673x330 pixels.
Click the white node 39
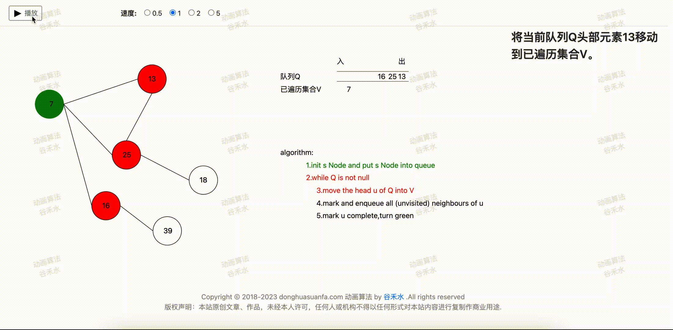(167, 231)
